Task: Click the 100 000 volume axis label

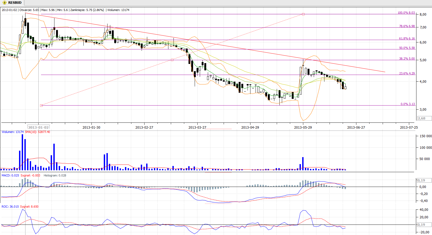Action: tap(426, 147)
